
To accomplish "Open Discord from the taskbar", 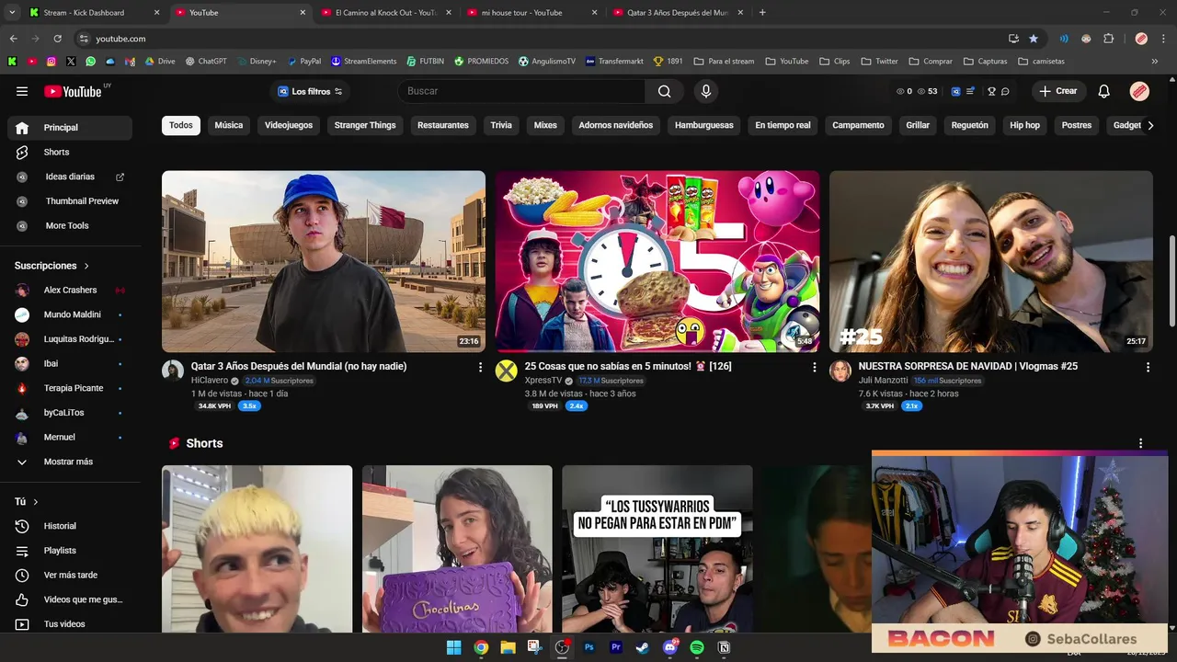I will click(669, 647).
